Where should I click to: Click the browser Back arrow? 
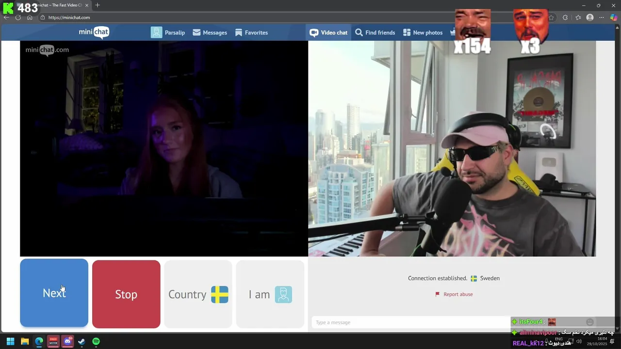click(x=6, y=17)
